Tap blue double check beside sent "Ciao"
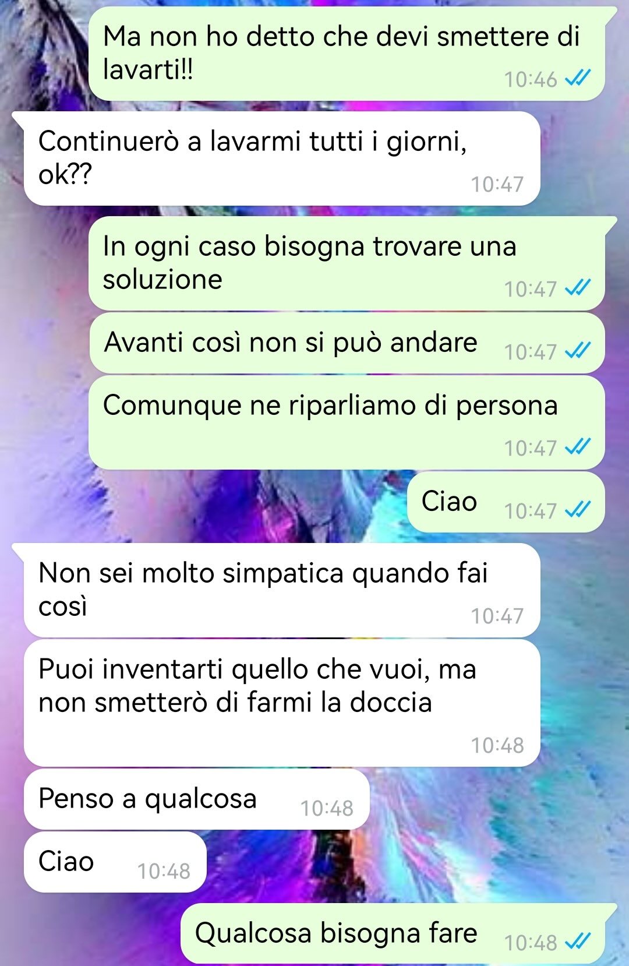 [578, 509]
